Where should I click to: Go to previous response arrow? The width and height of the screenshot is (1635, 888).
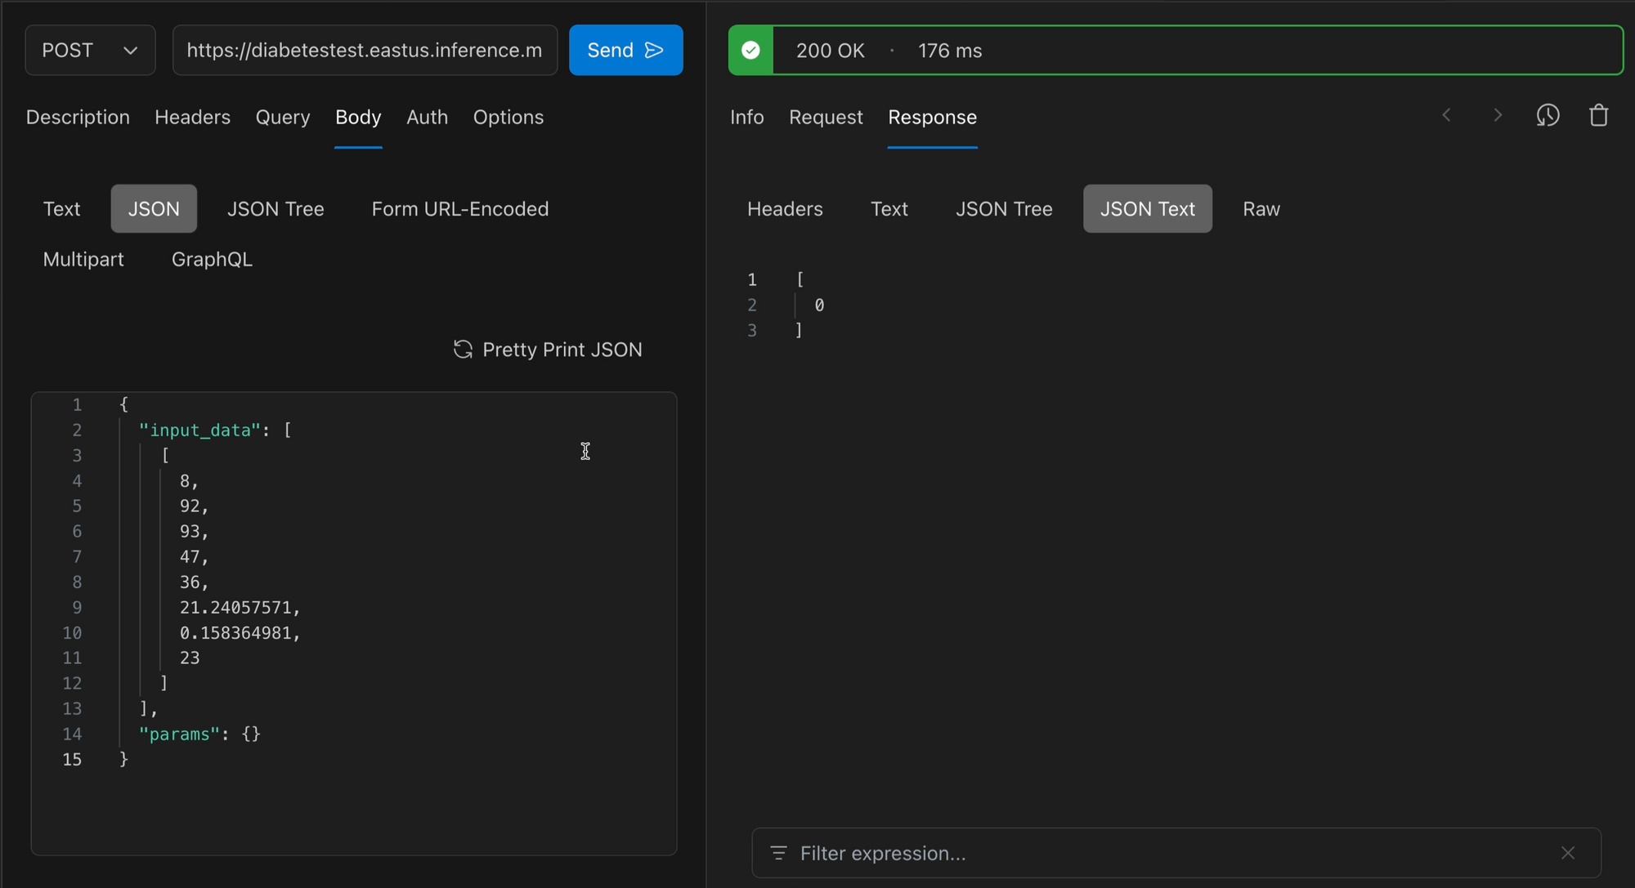(x=1446, y=116)
